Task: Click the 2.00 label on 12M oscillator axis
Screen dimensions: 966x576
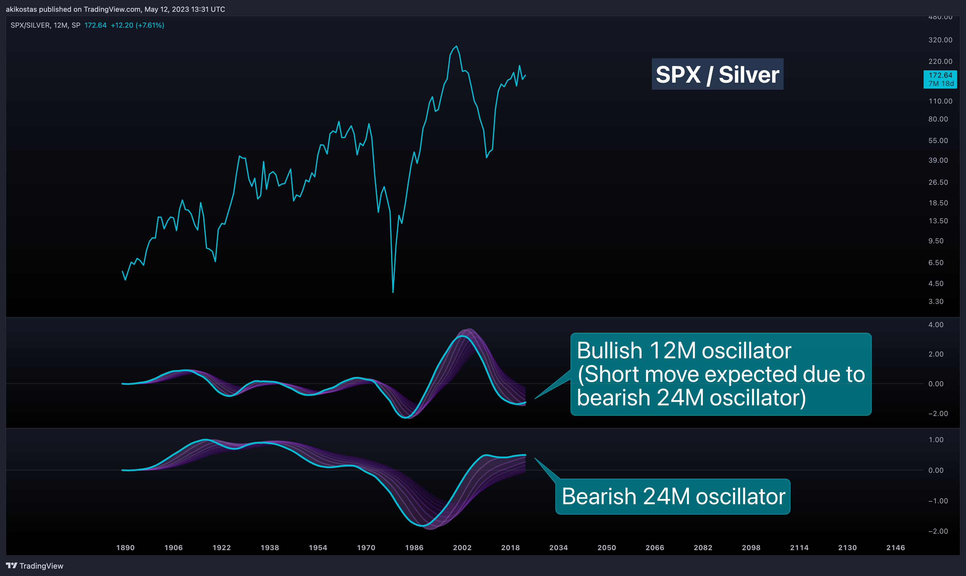Action: (x=936, y=354)
